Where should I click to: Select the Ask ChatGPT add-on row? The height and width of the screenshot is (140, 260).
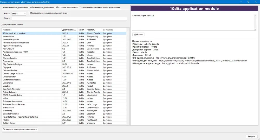(64, 49)
